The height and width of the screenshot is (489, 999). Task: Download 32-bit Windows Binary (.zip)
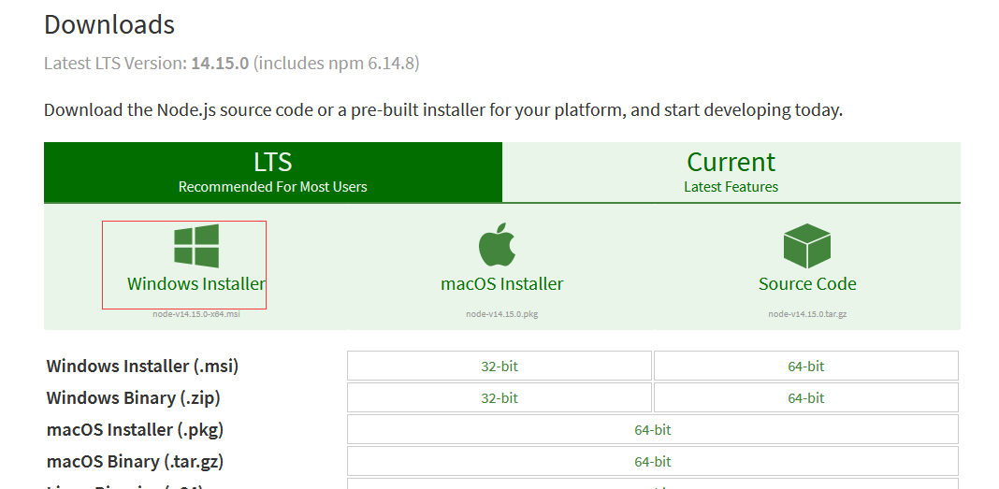click(x=499, y=398)
